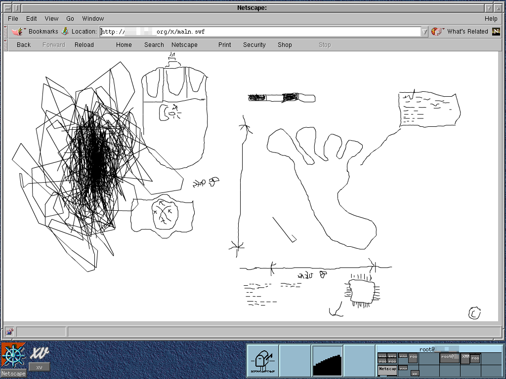Image resolution: width=506 pixels, height=379 pixels.
Task: Click the Netscape N logo throbber
Action: pyautogui.click(x=496, y=31)
